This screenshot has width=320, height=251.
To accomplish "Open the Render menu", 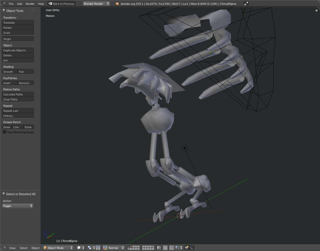I will click(x=30, y=4).
